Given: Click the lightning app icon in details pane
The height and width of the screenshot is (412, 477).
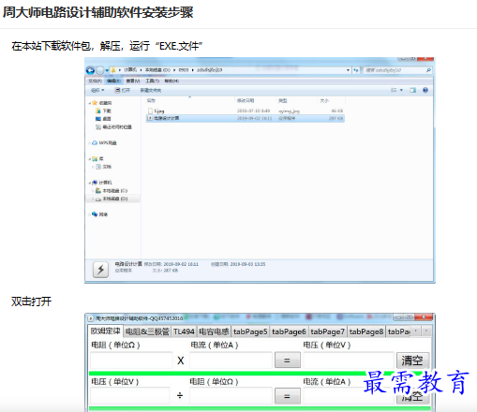Looking at the screenshot, I should click(100, 270).
